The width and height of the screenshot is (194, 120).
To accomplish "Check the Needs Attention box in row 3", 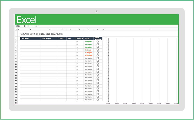I will (x=98, y=42).
